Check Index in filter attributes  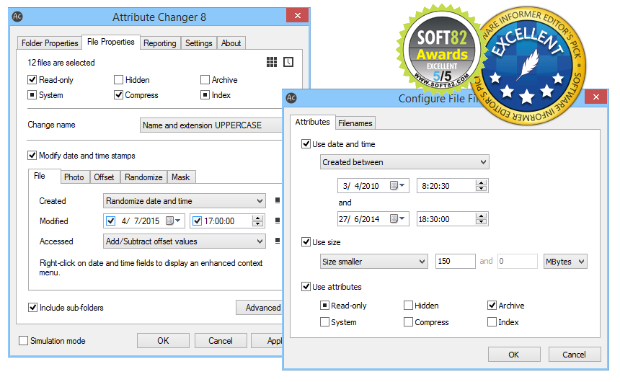coord(492,322)
